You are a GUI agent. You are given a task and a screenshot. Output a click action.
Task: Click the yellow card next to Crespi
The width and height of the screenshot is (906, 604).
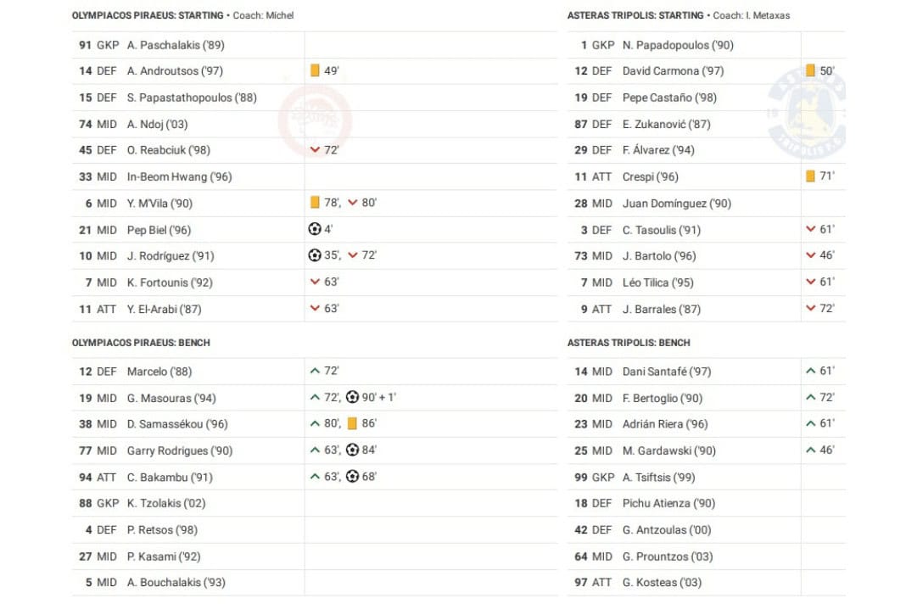810,176
